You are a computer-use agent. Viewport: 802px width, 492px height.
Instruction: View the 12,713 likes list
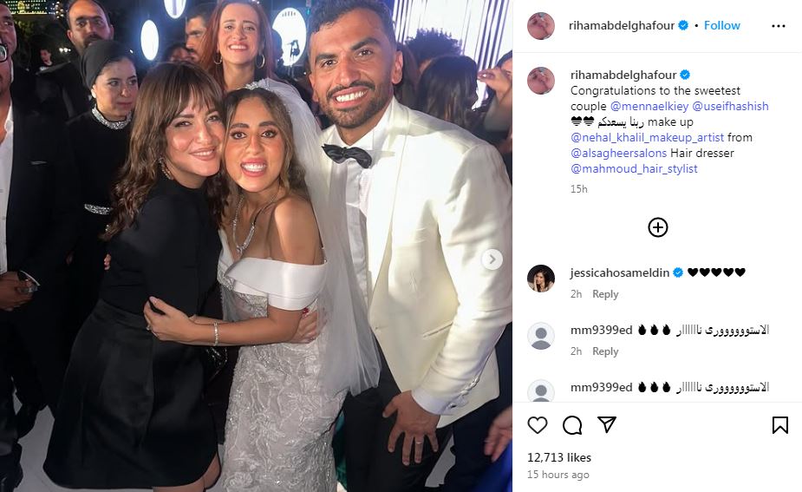point(559,457)
